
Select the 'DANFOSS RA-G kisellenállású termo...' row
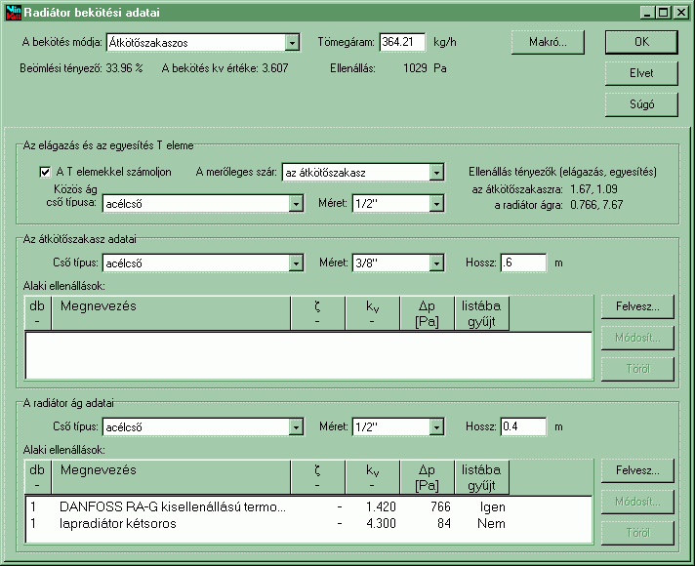(308, 506)
